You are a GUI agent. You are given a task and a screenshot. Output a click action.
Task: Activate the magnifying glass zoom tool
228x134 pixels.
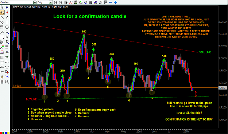tap(7, 32)
